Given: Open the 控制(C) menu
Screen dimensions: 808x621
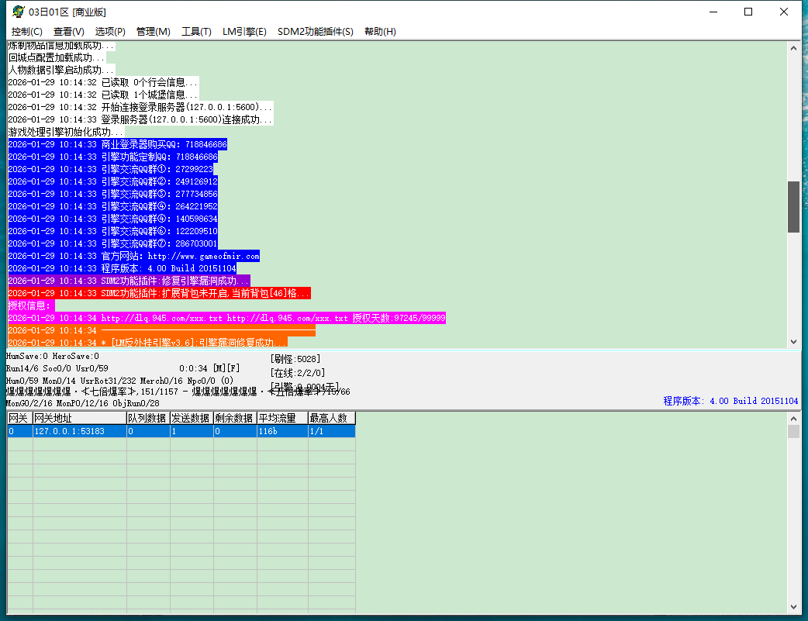Looking at the screenshot, I should coord(27,32).
